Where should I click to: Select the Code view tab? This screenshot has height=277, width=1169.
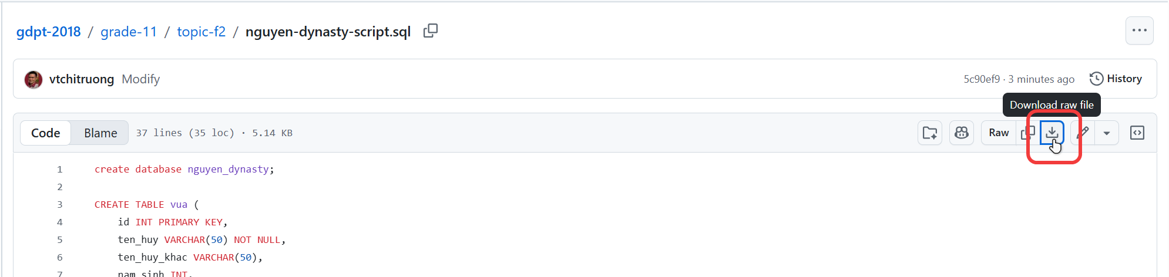pyautogui.click(x=46, y=133)
